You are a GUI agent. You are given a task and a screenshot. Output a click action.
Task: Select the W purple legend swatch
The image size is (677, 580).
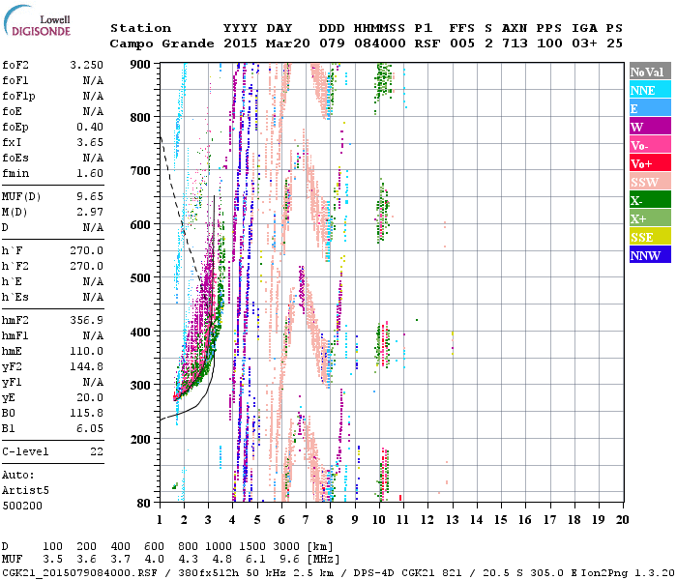click(x=650, y=127)
